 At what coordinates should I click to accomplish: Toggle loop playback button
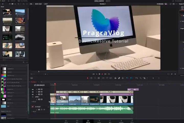(x=109, y=74)
